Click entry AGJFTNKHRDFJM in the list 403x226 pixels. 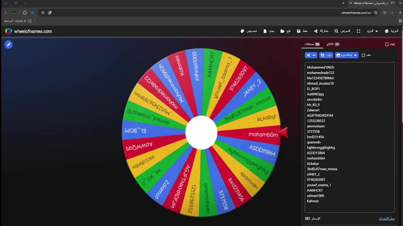(320, 116)
